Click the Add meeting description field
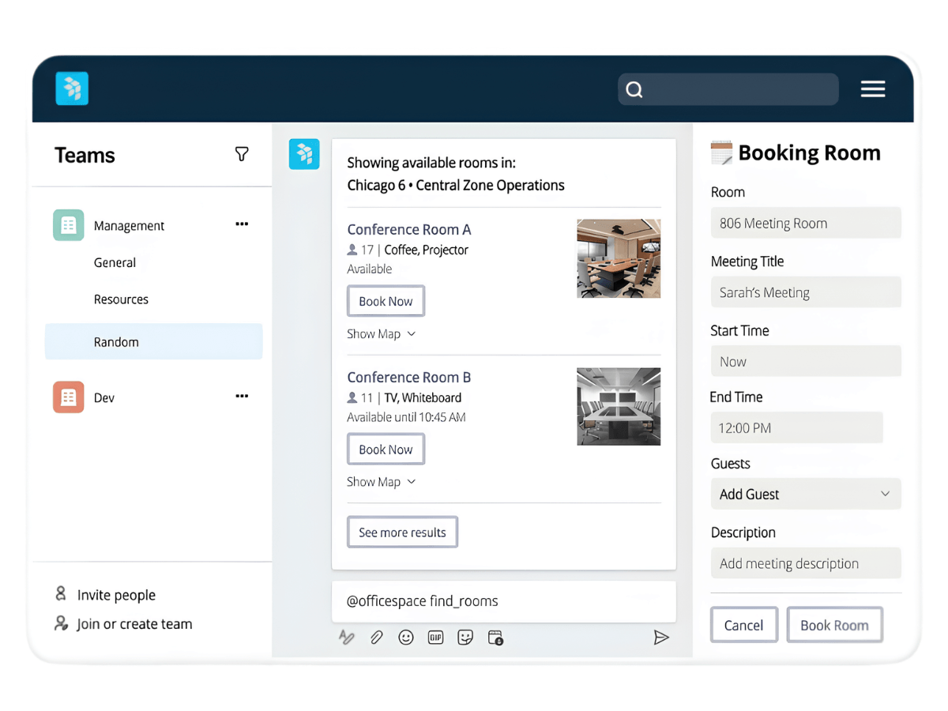948x711 pixels. (806, 563)
